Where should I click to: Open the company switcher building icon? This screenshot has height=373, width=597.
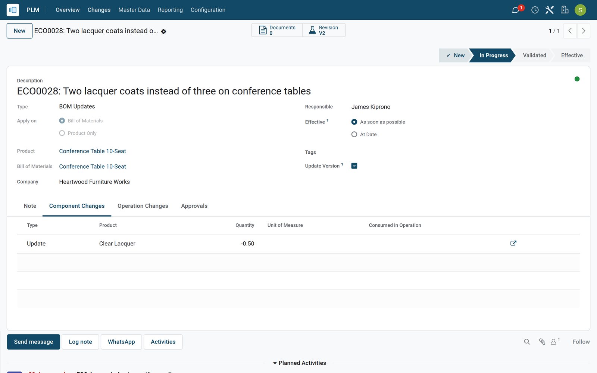coord(565,10)
